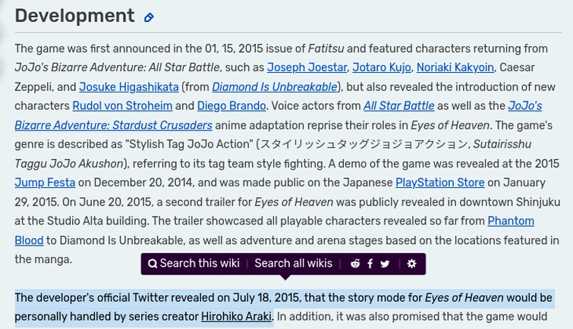Share selection on Reddit

[354, 264]
